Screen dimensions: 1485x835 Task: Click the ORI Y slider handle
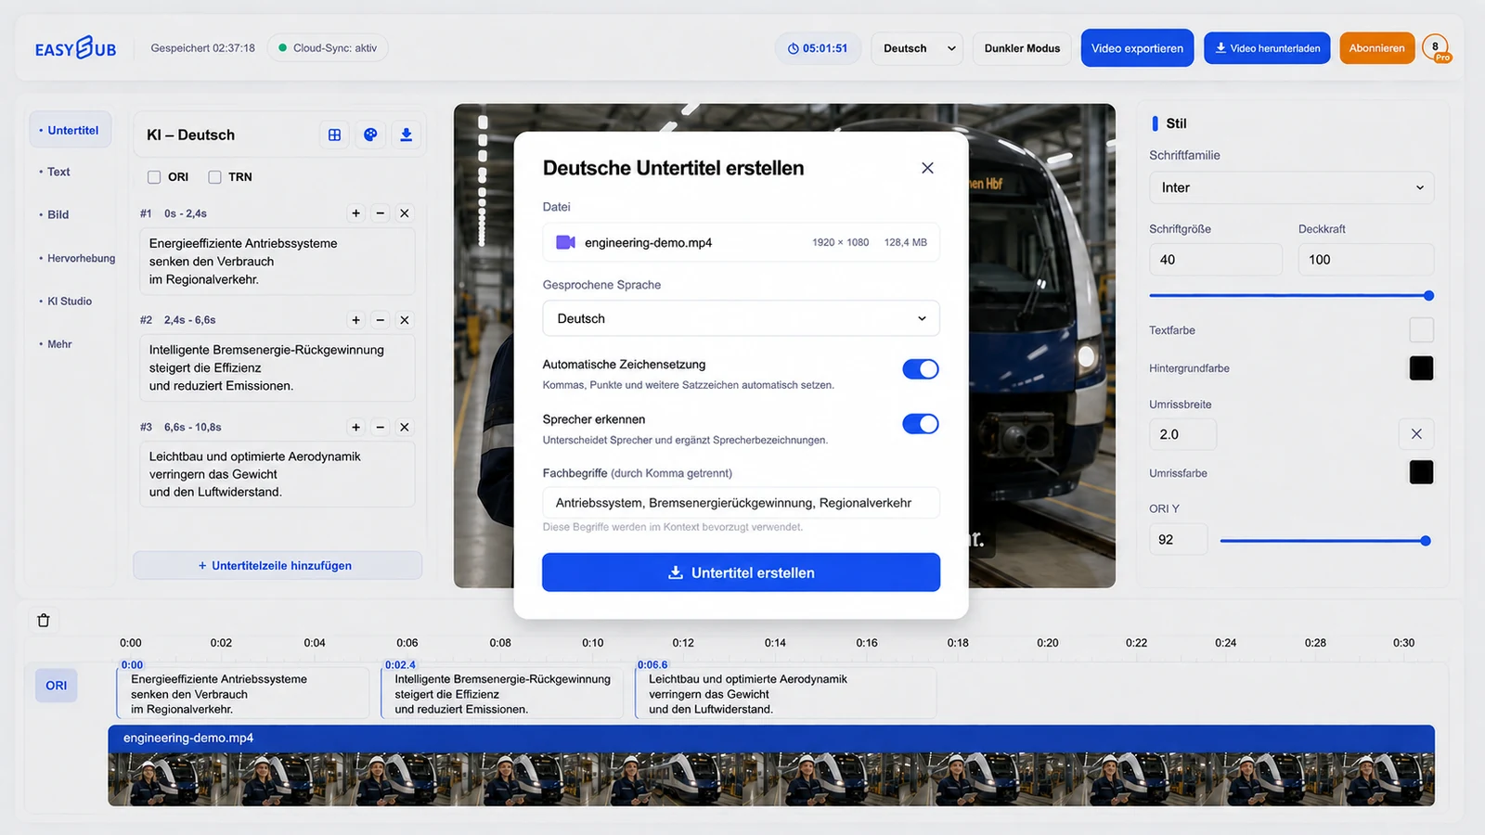coord(1426,541)
